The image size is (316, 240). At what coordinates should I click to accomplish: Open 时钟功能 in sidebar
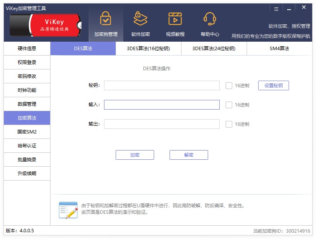[27, 90]
